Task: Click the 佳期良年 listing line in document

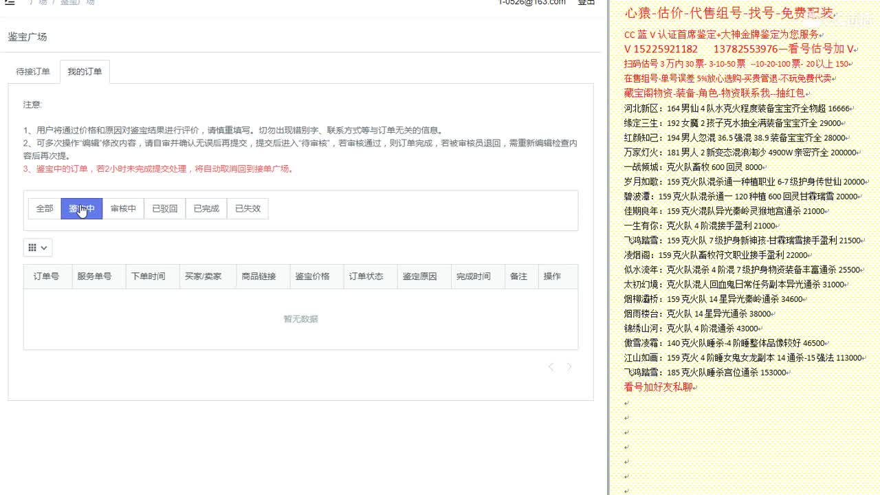Action: 726,211
